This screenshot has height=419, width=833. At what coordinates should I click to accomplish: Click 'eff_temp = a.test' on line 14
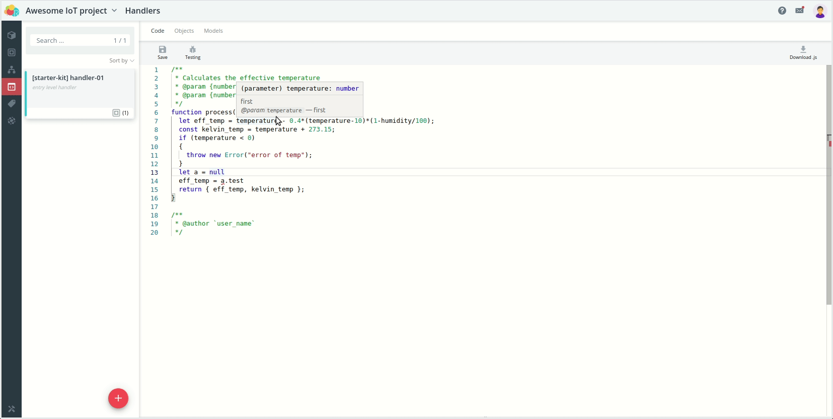pyautogui.click(x=211, y=181)
